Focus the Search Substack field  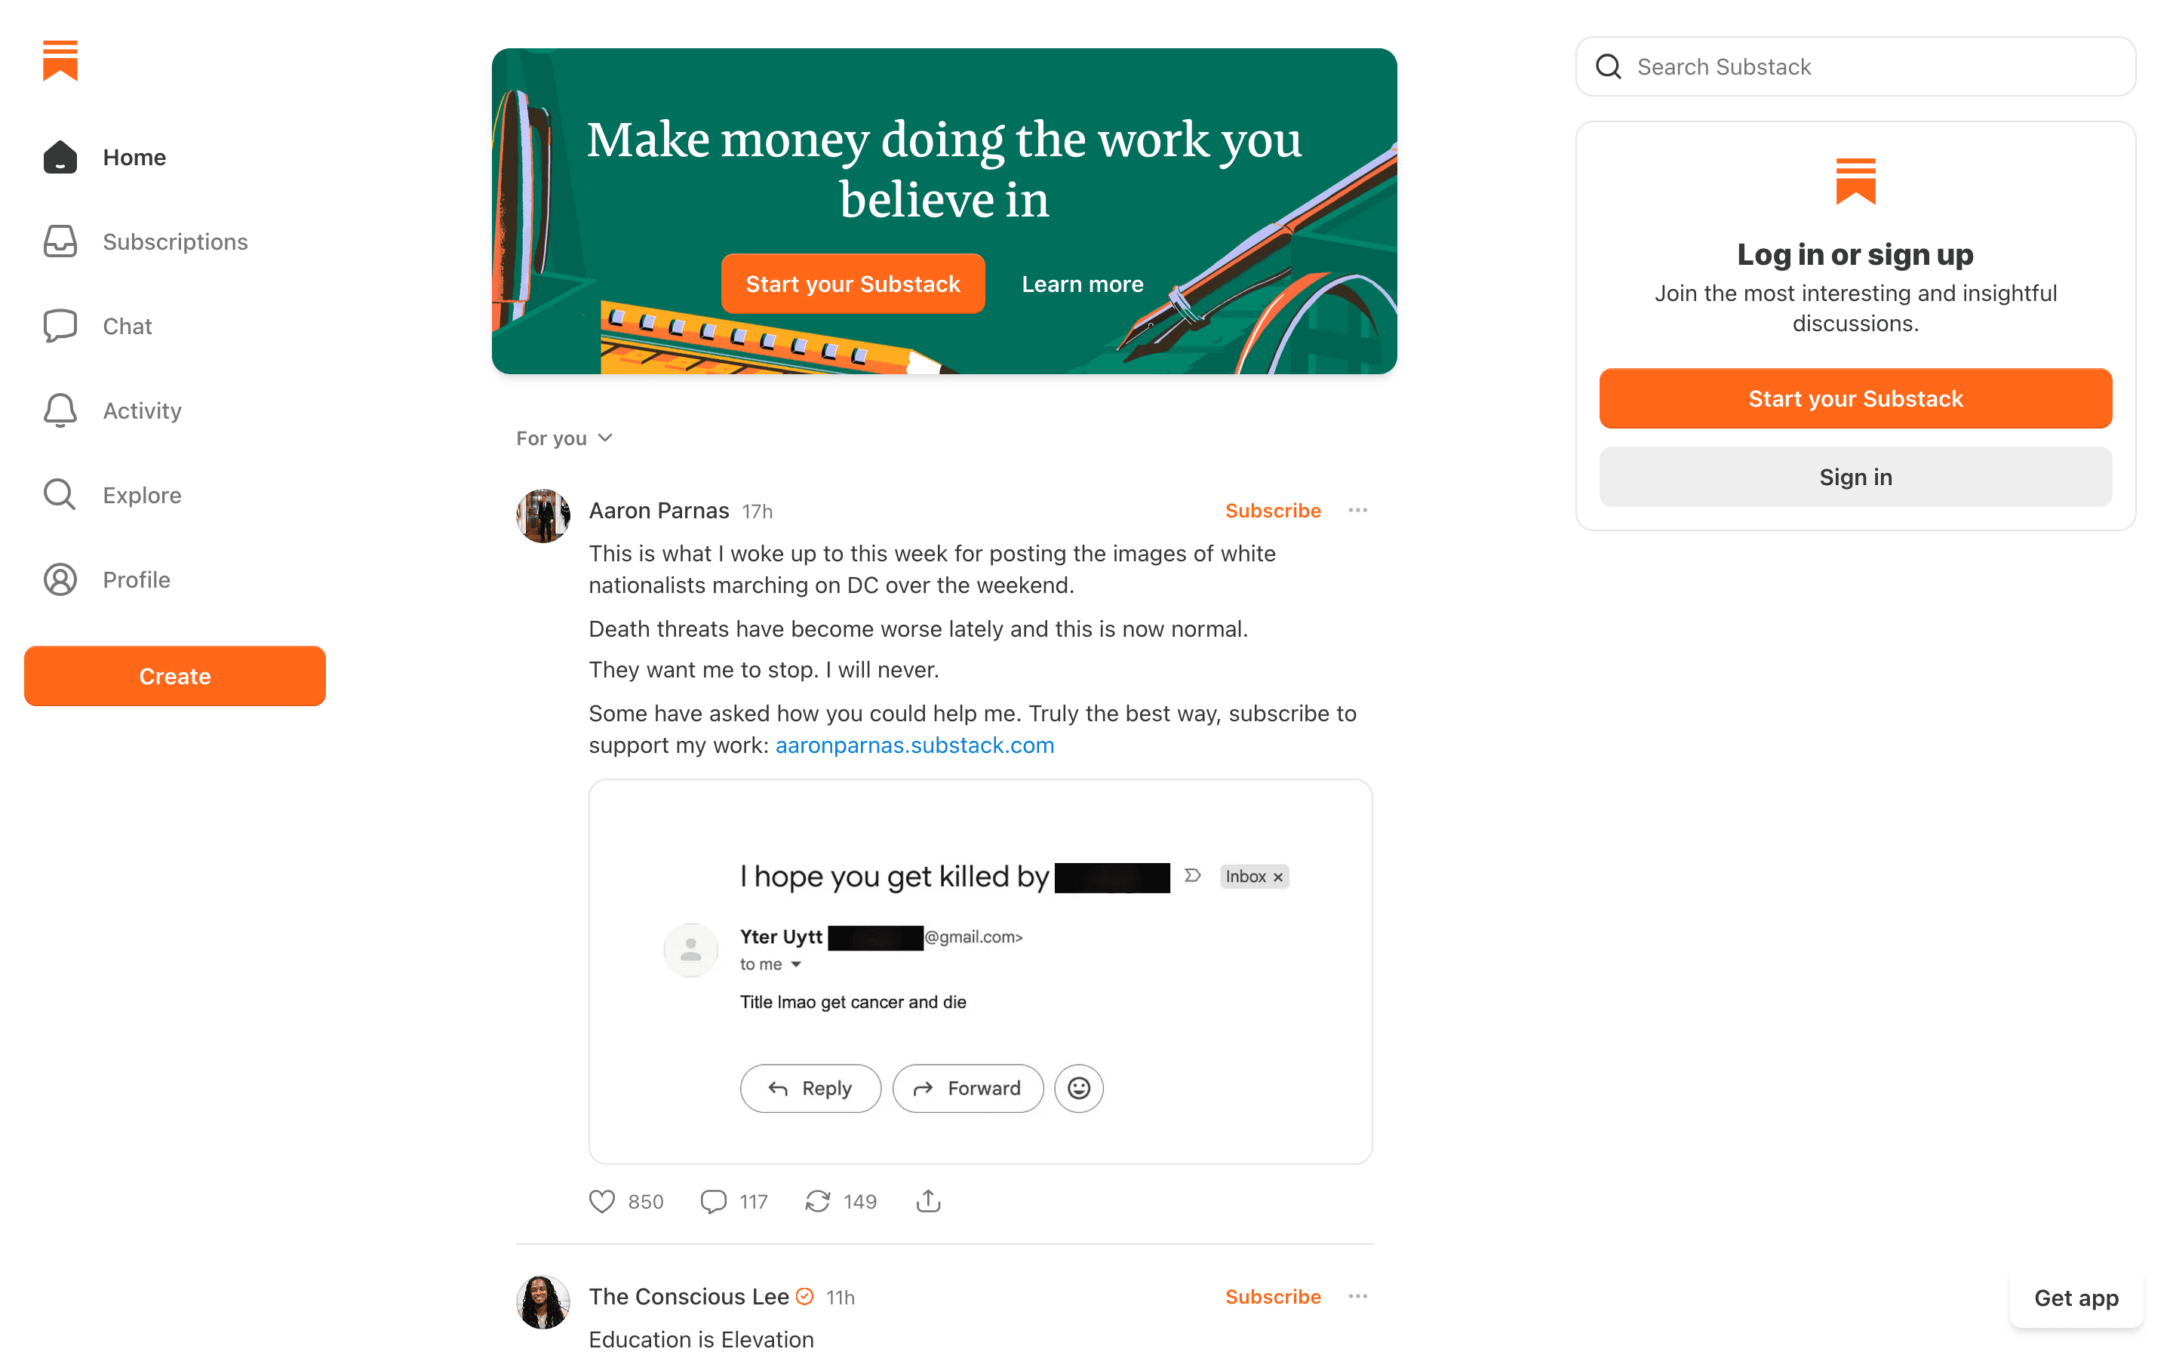(1855, 66)
